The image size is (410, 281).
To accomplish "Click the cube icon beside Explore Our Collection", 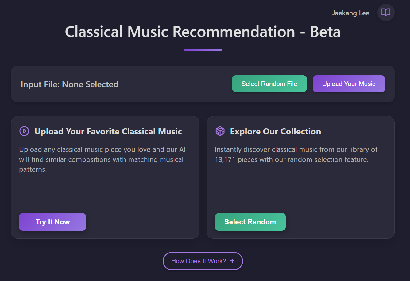I will tap(220, 131).
